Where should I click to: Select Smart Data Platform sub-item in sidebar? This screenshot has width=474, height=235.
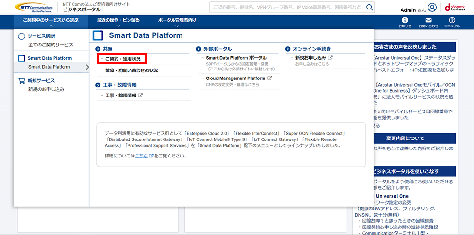pos(49,67)
